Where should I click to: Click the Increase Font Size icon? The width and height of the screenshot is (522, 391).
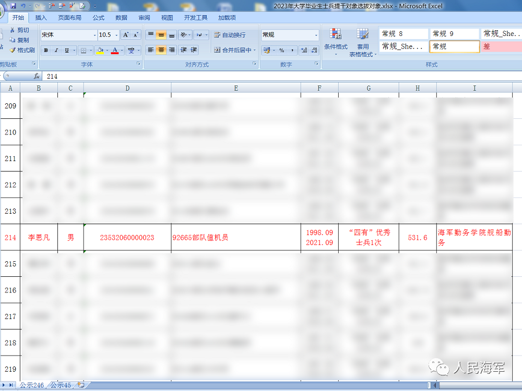tap(126, 35)
